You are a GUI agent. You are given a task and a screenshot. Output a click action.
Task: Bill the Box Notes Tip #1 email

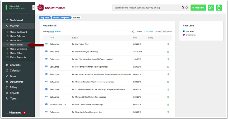(168, 44)
